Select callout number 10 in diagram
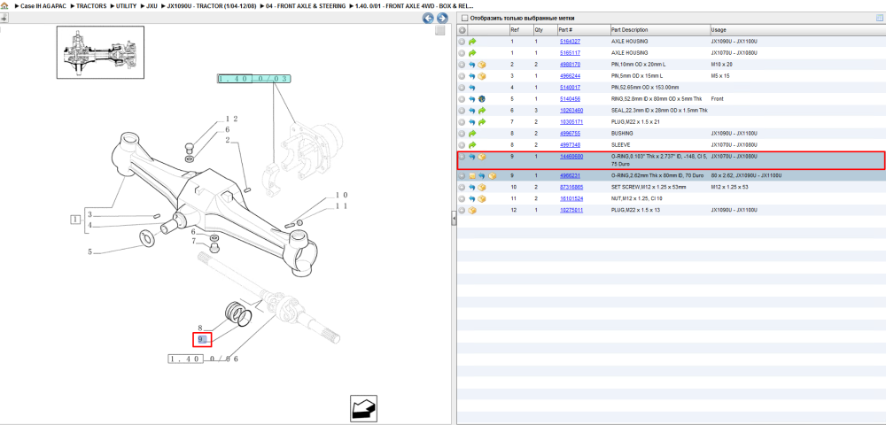886x425 pixels. 341,196
